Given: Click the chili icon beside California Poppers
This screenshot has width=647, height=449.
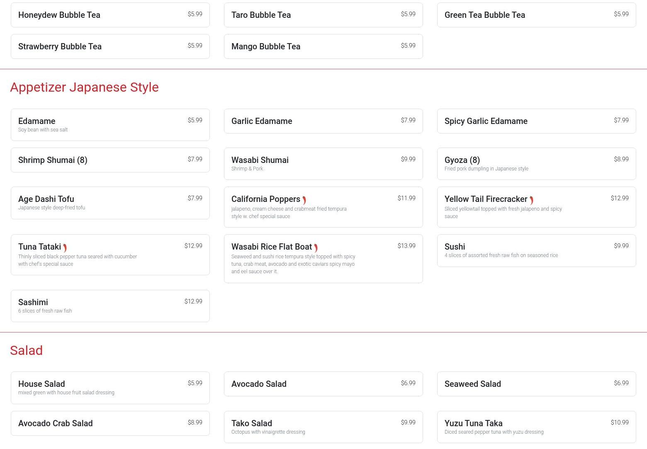Looking at the screenshot, I should (304, 200).
